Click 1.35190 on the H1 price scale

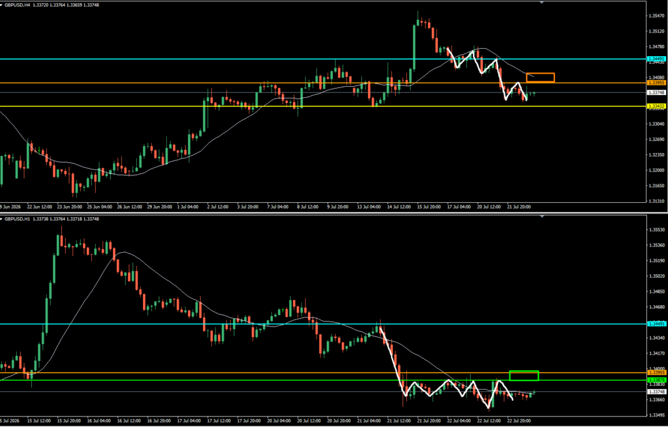point(656,261)
